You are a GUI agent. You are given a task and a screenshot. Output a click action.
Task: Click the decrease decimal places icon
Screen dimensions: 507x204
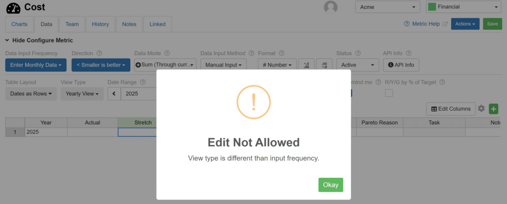[x=324, y=65]
